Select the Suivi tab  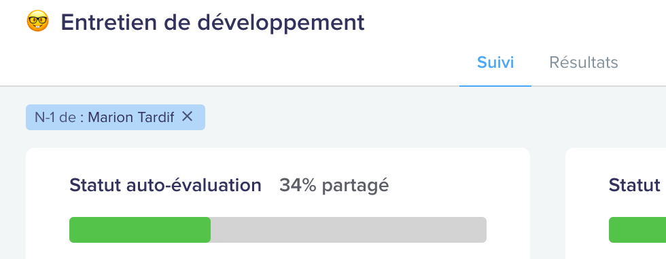495,62
